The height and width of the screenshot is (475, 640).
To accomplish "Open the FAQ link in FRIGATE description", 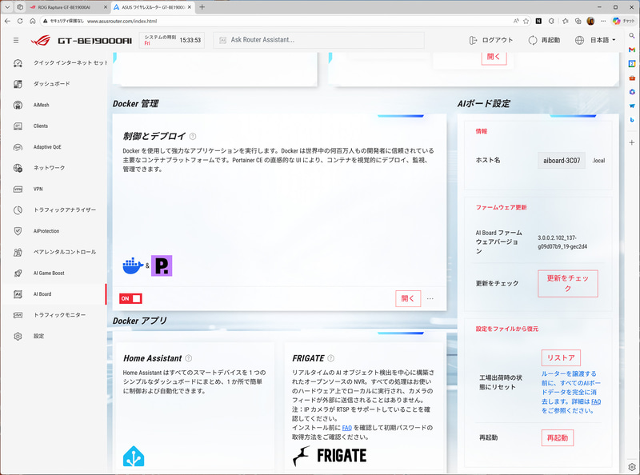I will tap(347, 428).
